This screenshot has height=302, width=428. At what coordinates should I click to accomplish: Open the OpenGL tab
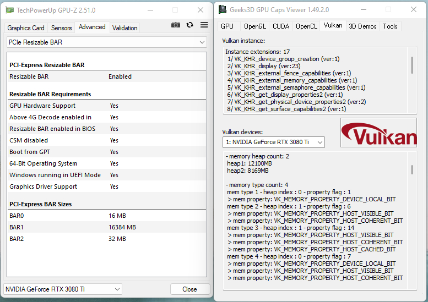(254, 26)
